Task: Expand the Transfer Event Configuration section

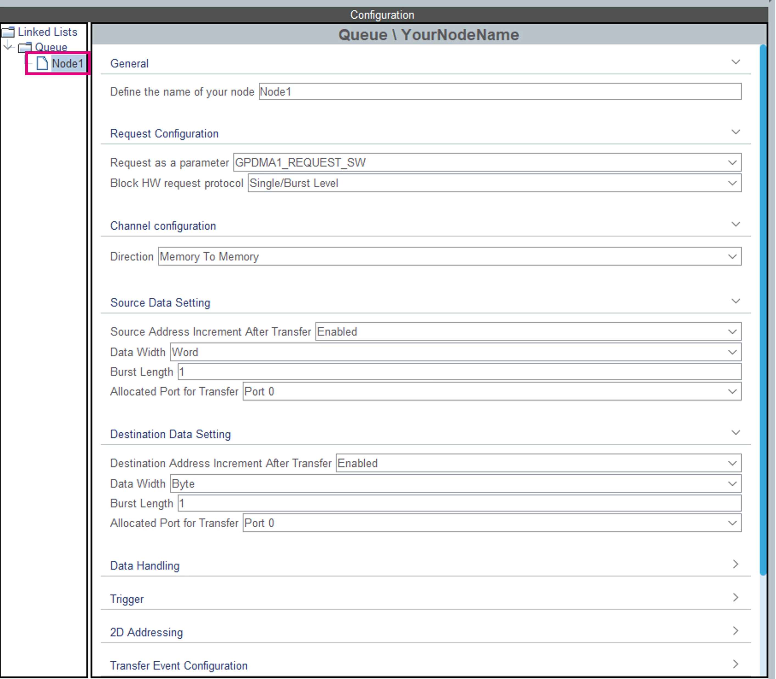Action: (735, 664)
